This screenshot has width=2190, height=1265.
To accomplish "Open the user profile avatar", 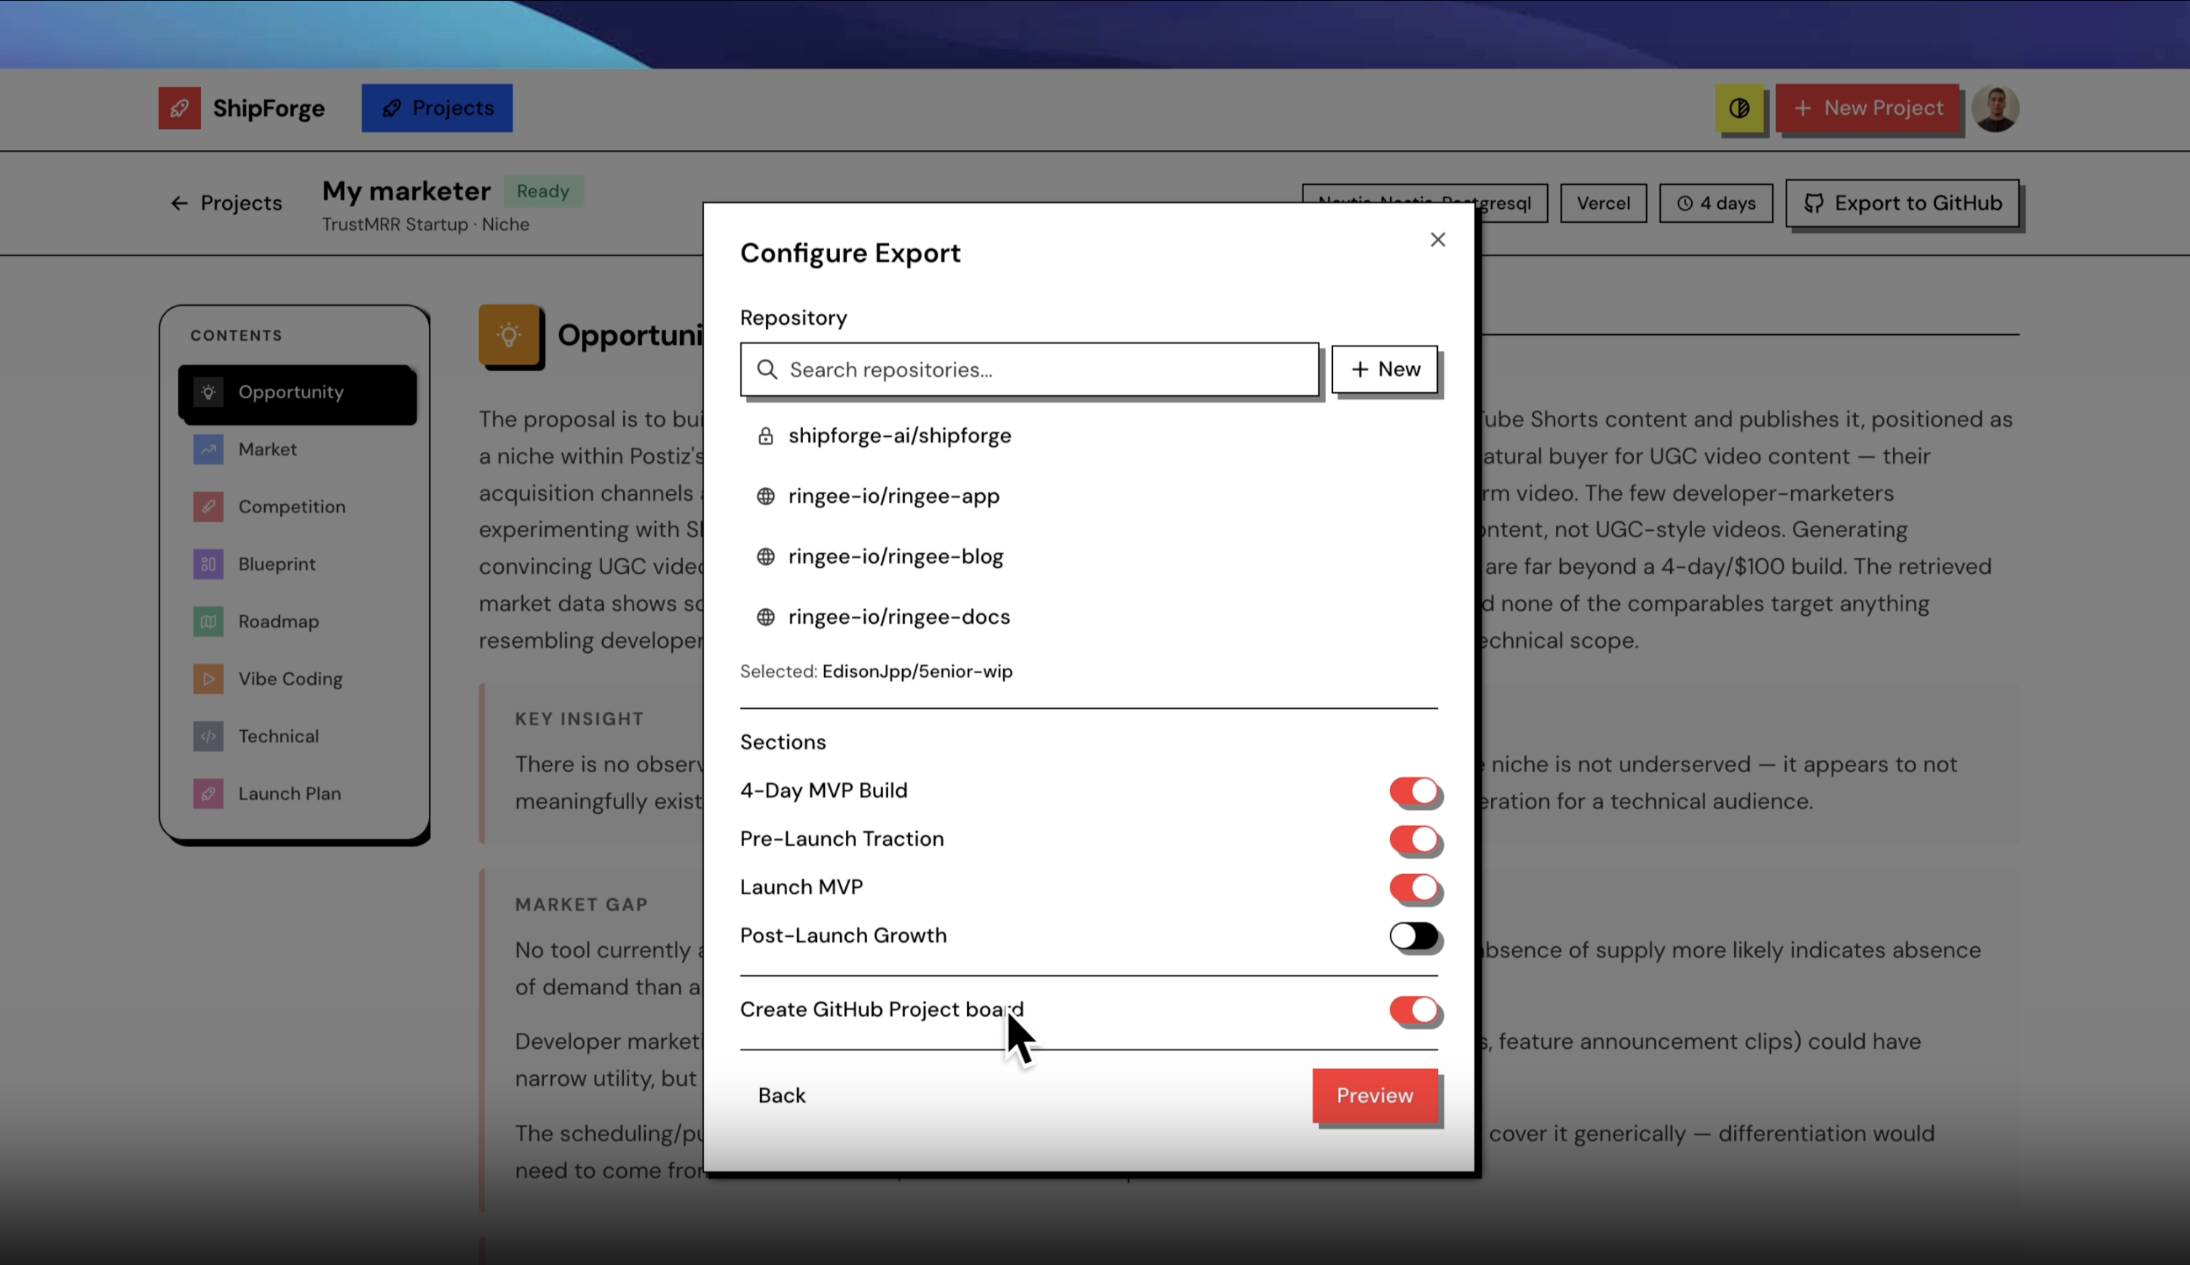I will [1994, 108].
